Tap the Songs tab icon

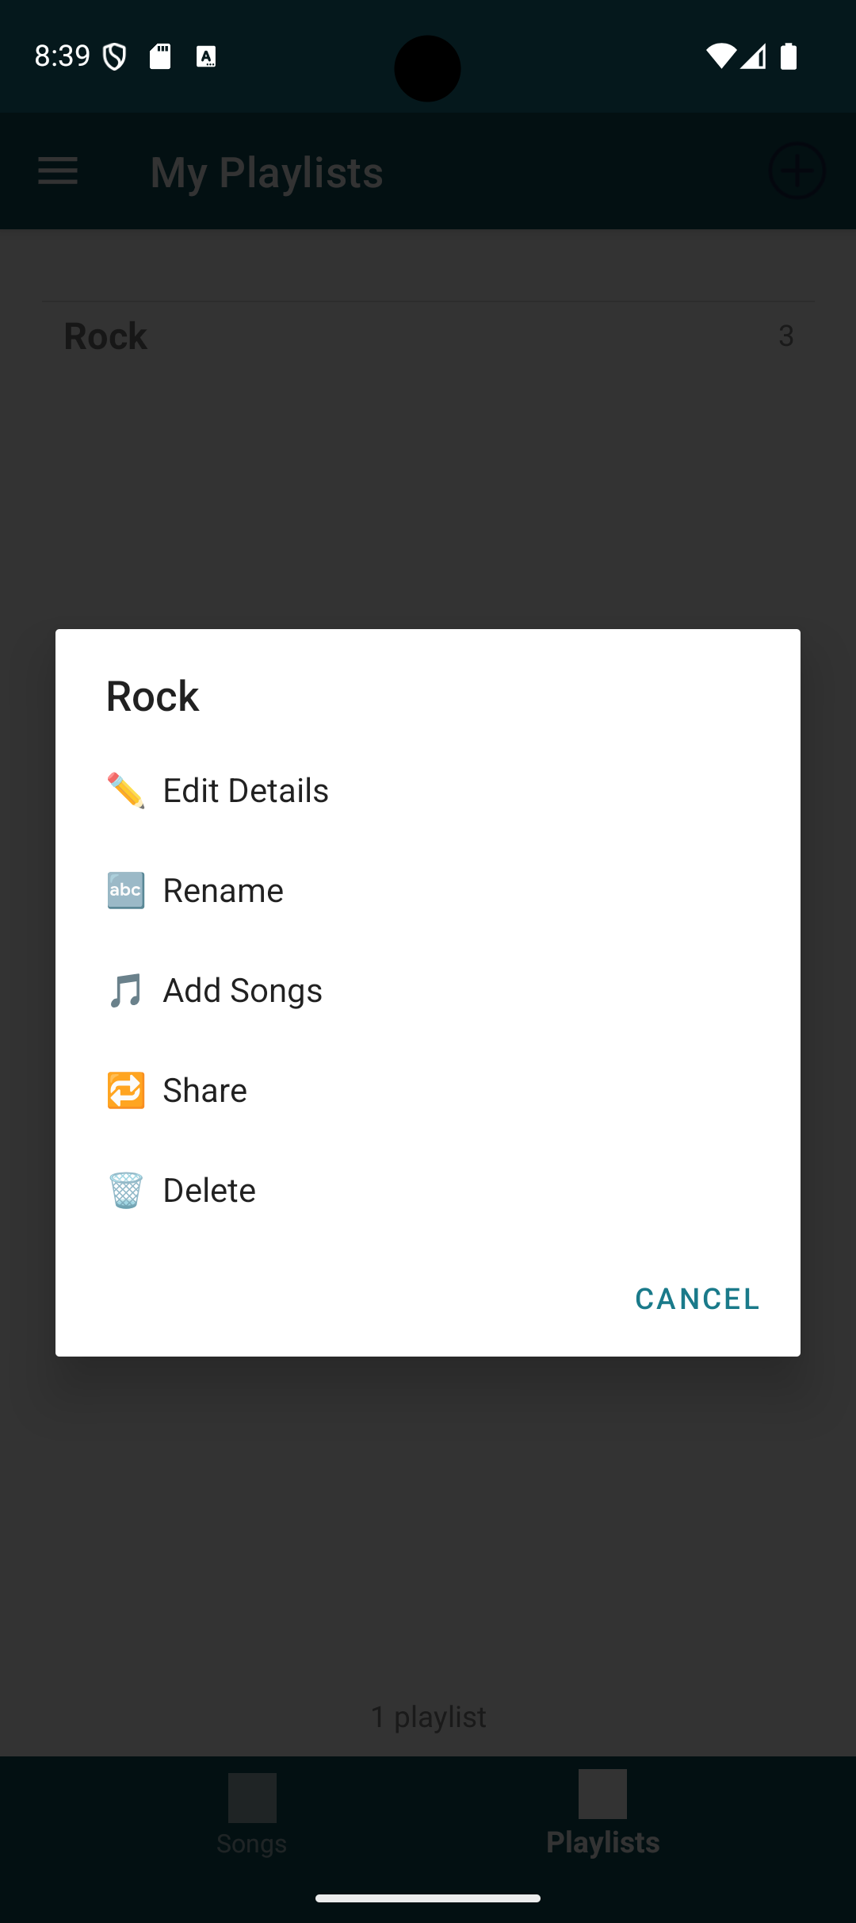pyautogui.click(x=252, y=1798)
